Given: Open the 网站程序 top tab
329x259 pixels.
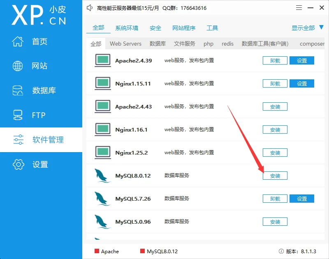Looking at the screenshot, I should click(184, 28).
